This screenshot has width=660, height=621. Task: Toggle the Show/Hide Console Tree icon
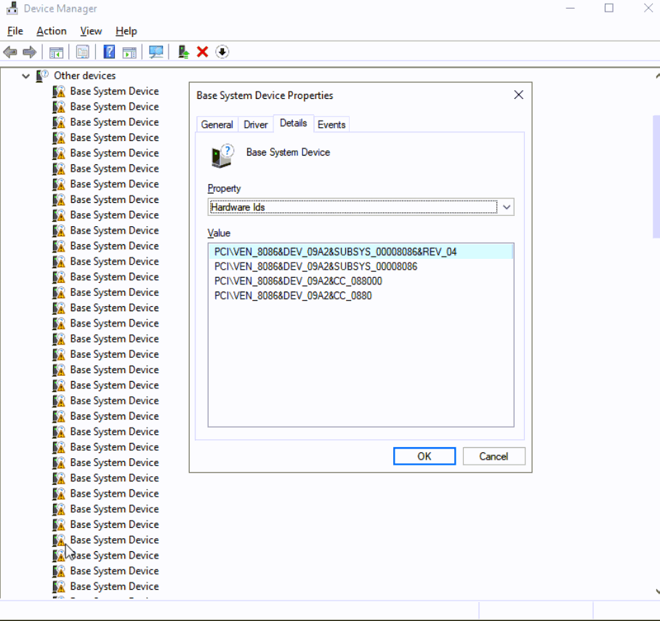56,52
